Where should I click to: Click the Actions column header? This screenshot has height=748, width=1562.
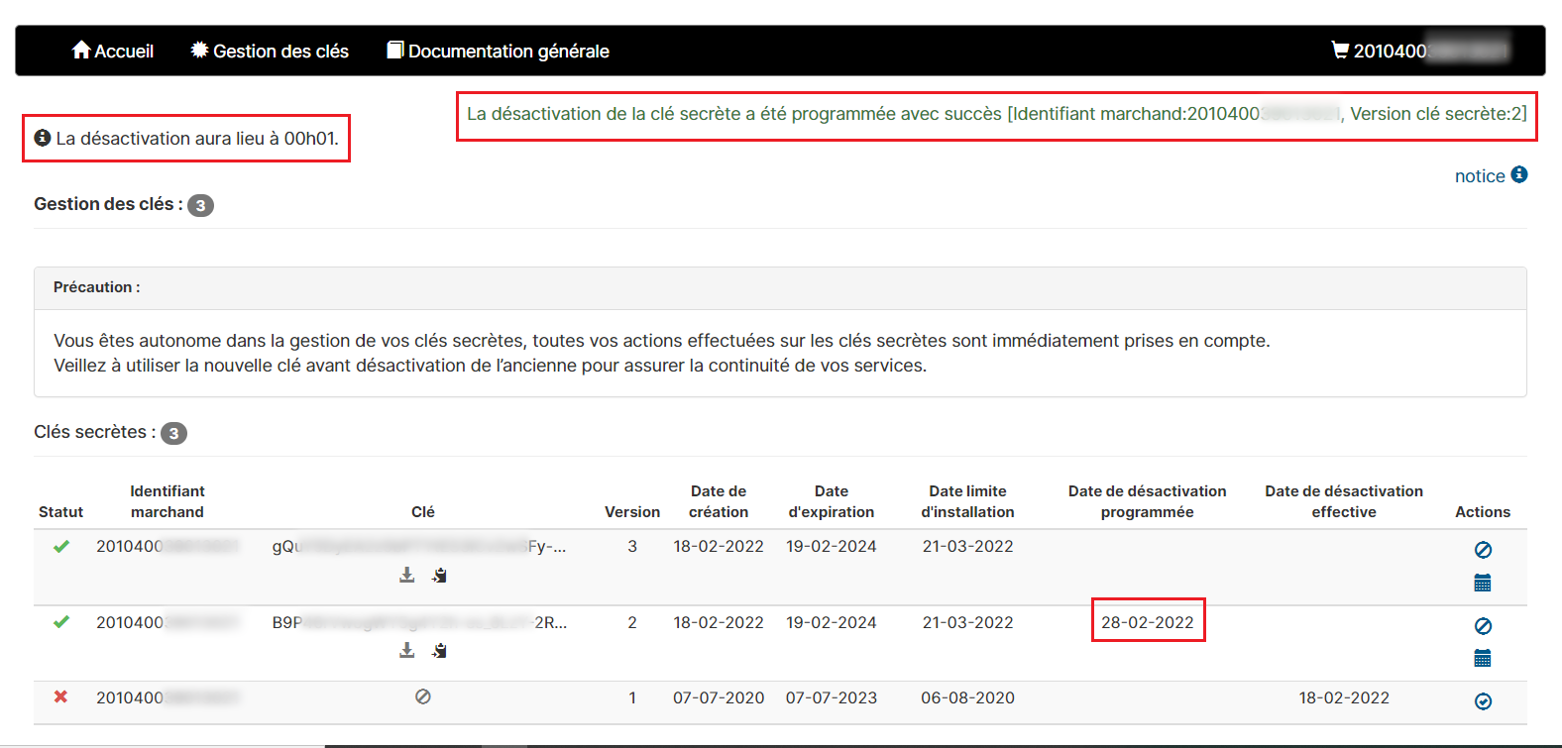click(x=1483, y=512)
